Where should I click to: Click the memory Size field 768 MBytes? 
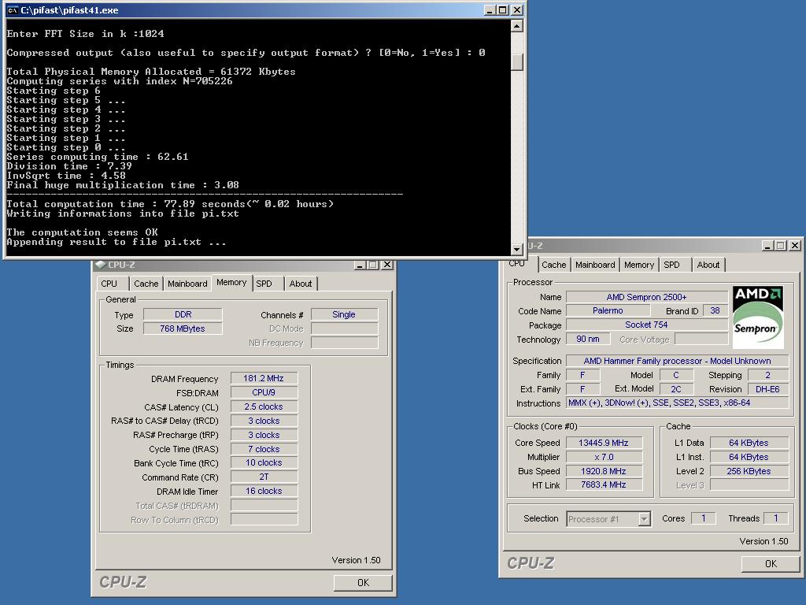[183, 328]
